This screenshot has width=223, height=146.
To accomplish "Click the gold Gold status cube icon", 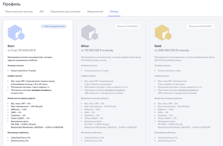I will click(x=163, y=33).
